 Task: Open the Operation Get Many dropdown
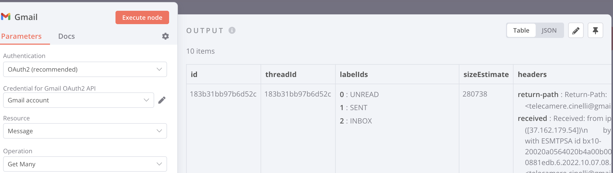(x=85, y=164)
